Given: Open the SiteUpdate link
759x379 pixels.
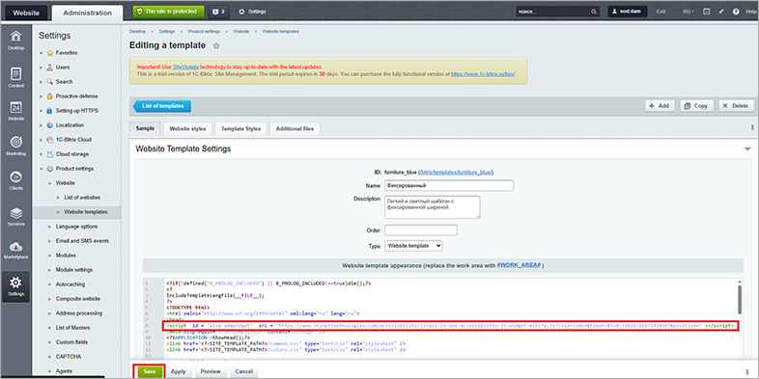Looking at the screenshot, I should [185, 68].
